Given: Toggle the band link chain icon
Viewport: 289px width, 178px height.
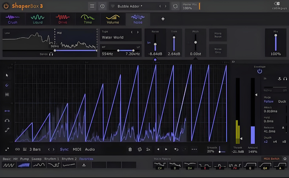Looking at the screenshot, I should tap(18, 149).
